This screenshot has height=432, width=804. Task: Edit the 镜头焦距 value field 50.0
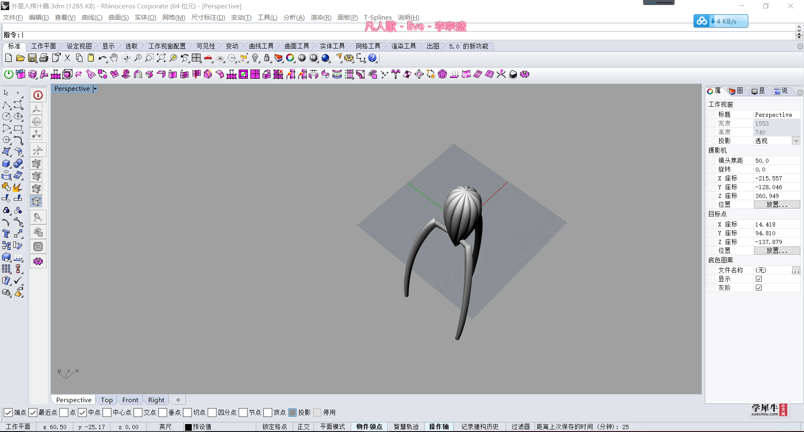pos(777,161)
